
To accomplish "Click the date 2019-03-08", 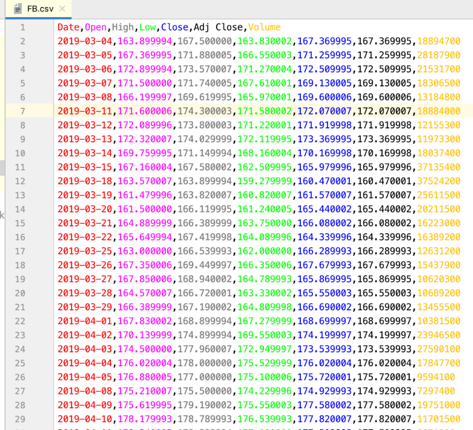I will (85, 97).
